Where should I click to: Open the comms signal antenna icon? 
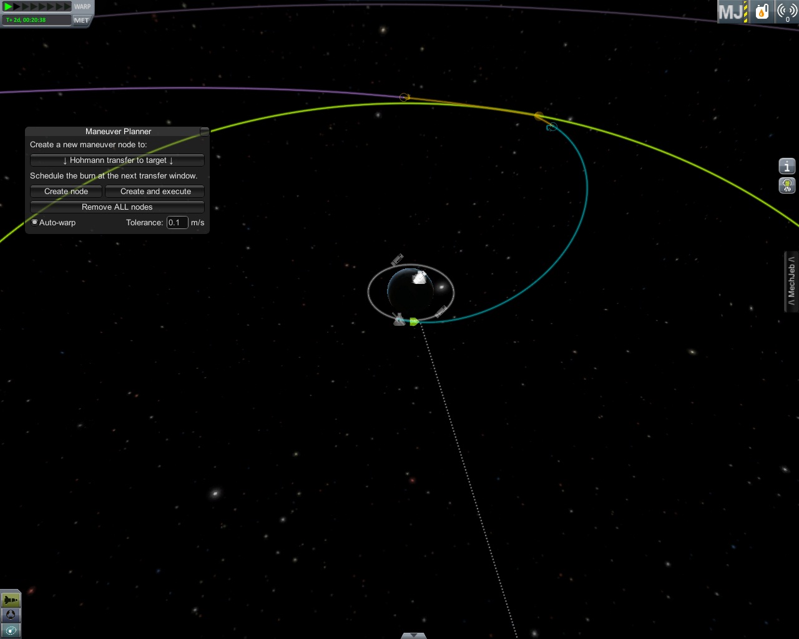pos(787,11)
